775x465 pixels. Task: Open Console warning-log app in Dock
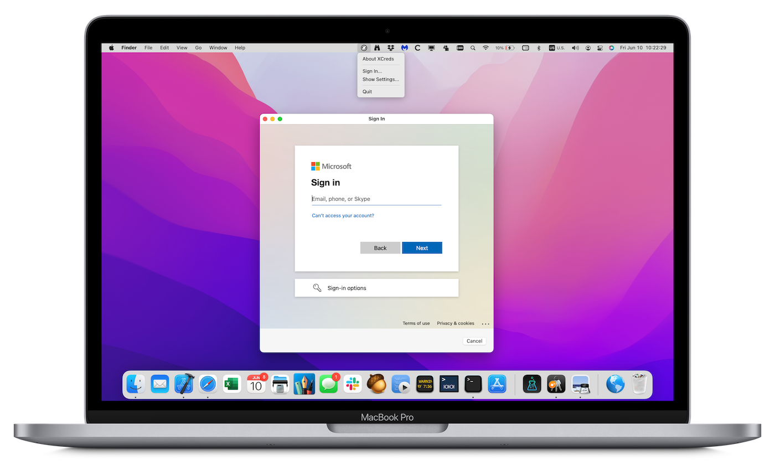(x=425, y=384)
